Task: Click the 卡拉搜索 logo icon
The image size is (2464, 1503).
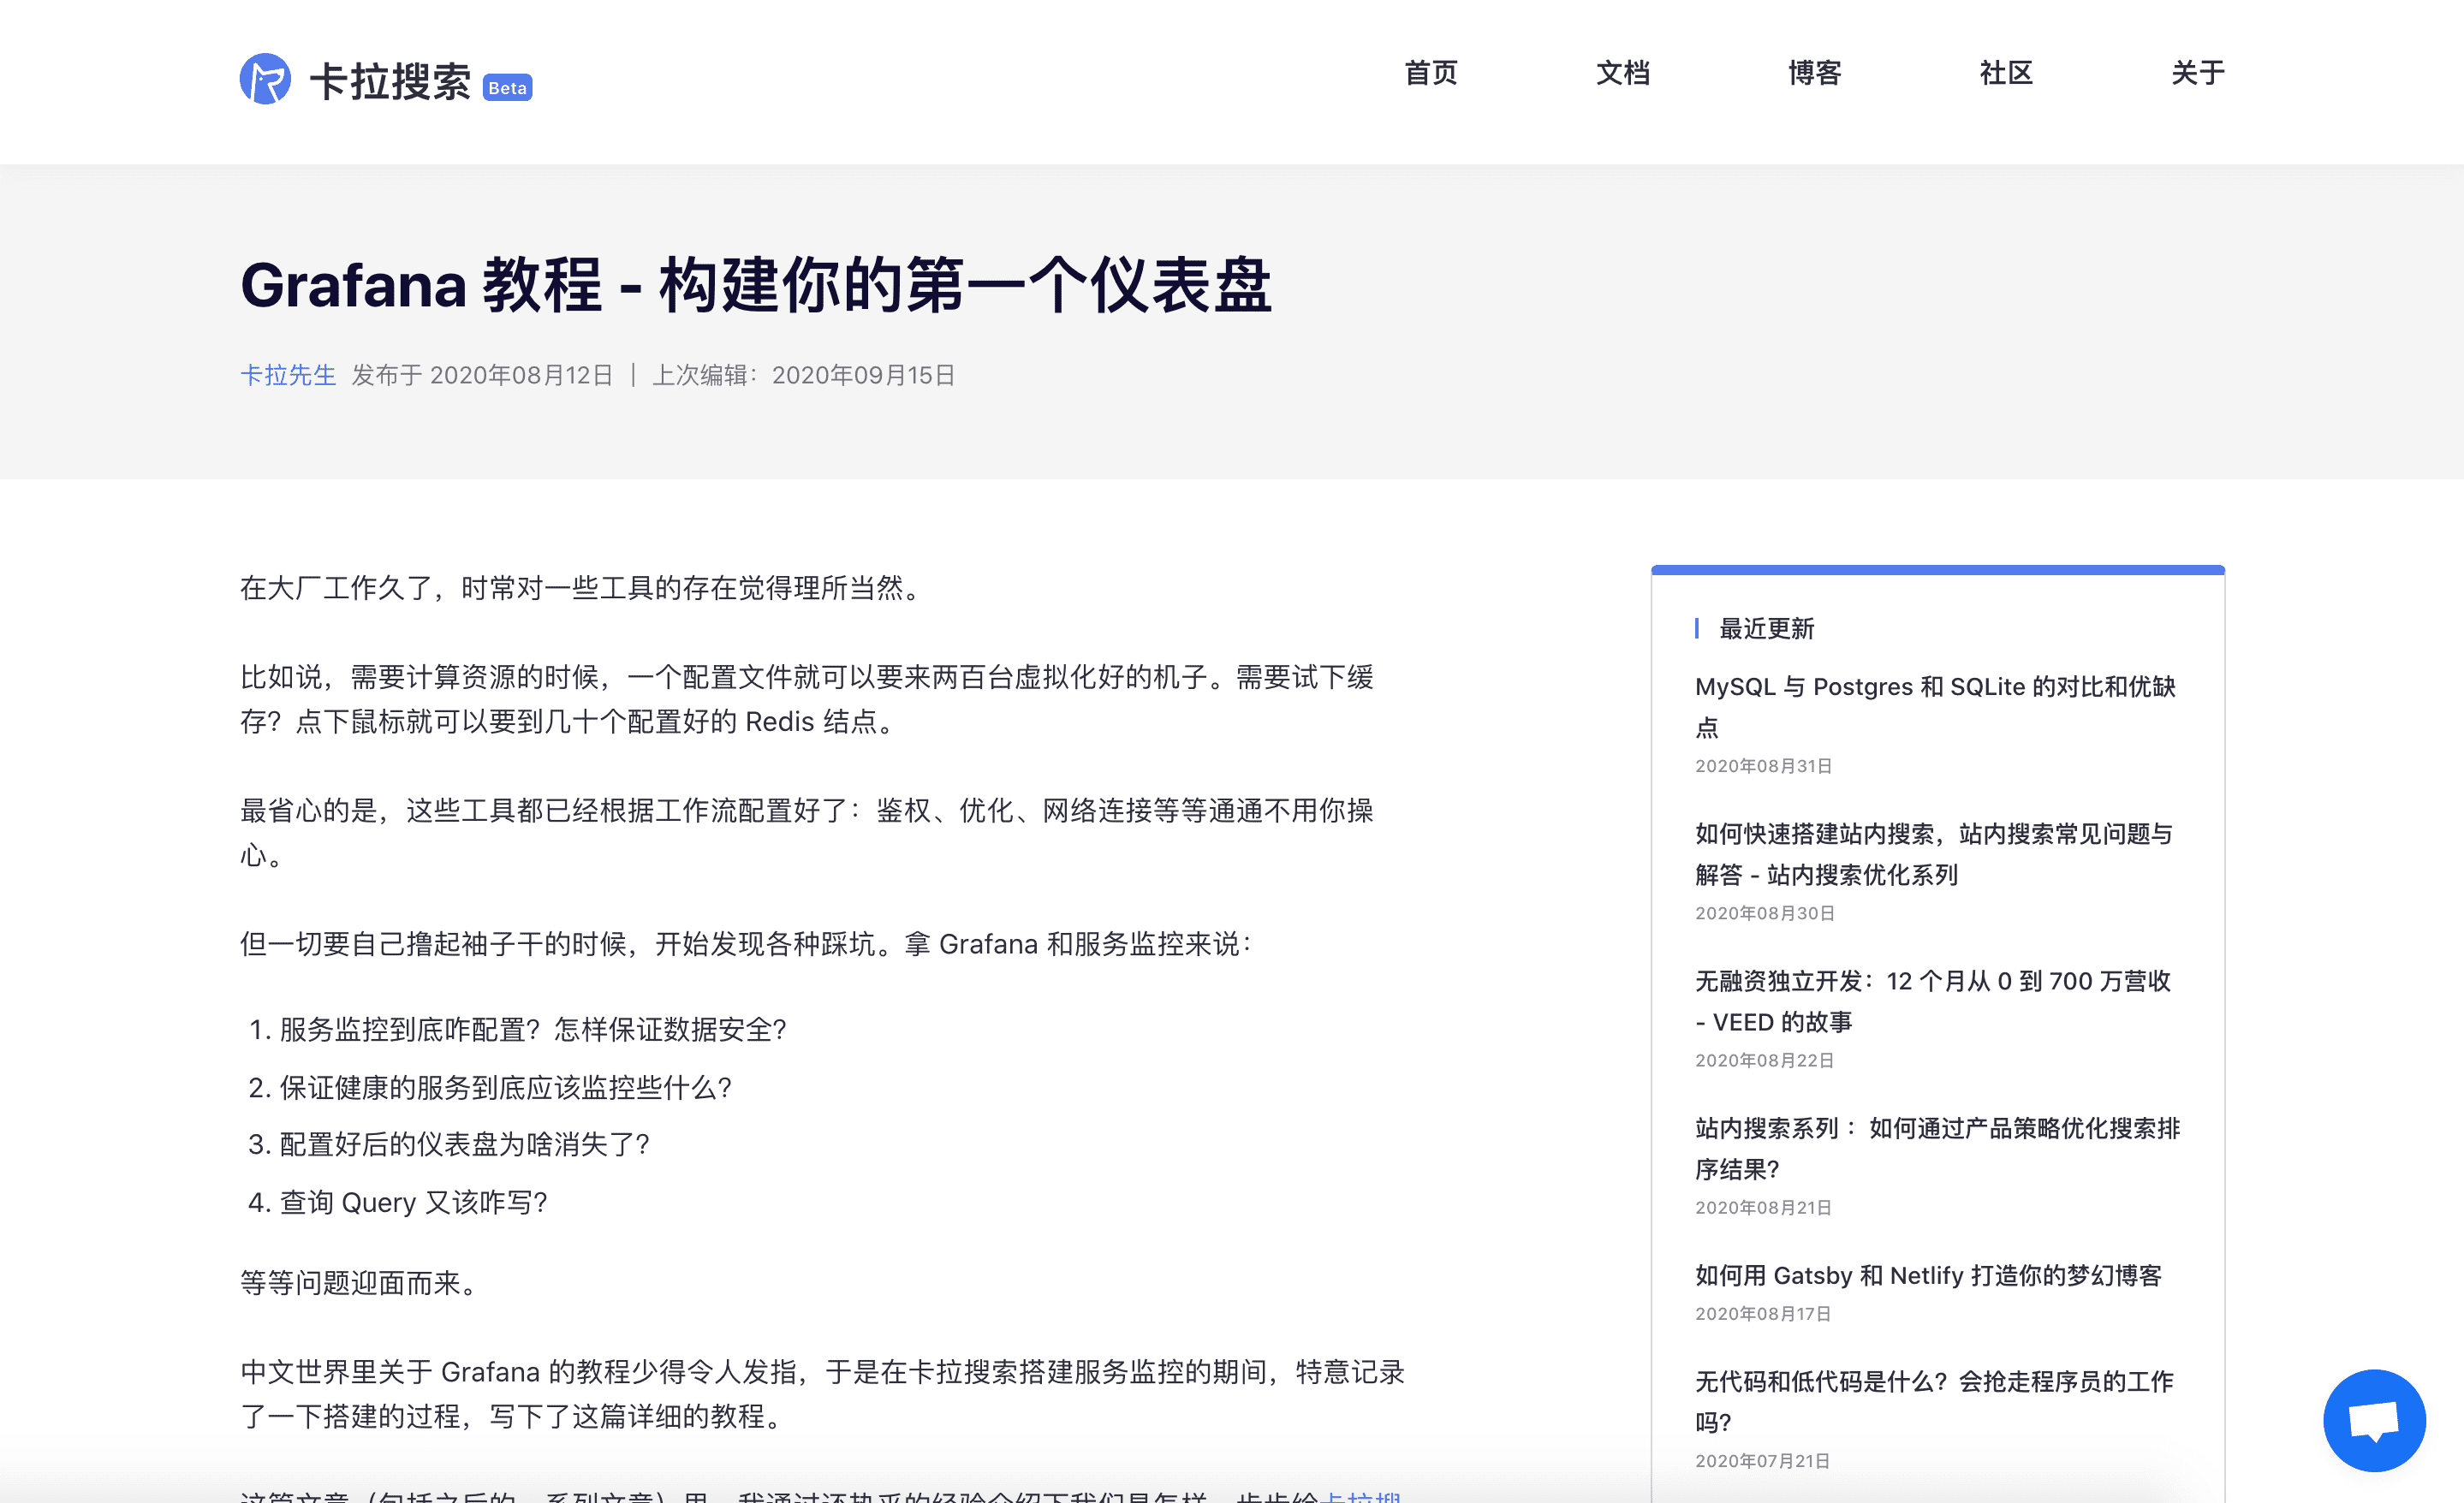Action: pos(265,79)
